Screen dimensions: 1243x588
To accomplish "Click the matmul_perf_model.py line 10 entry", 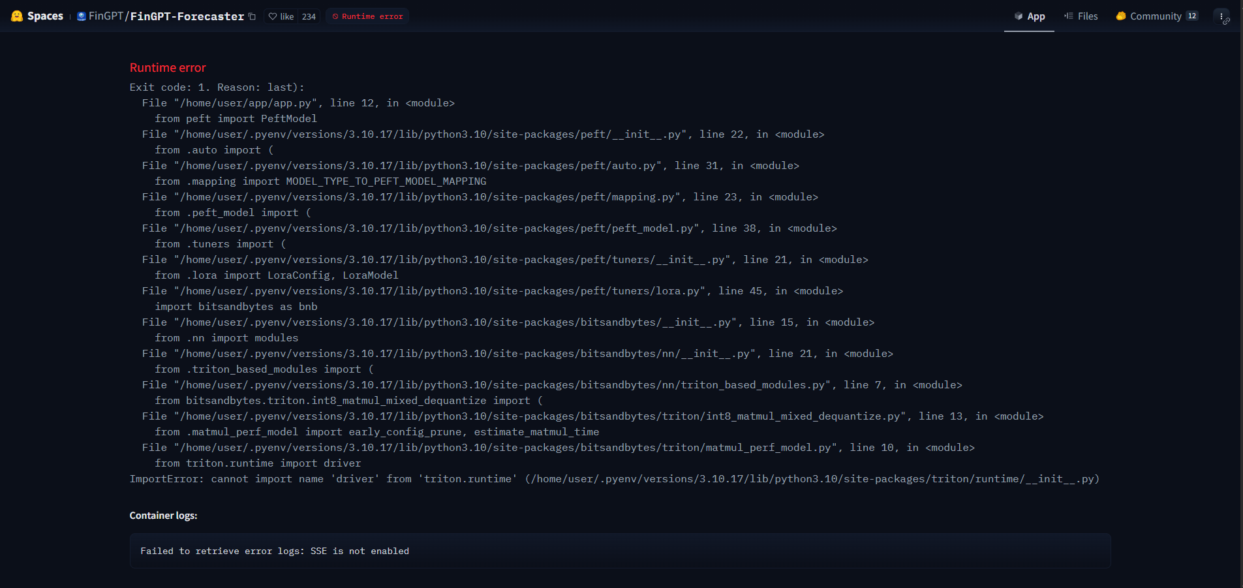I will 559,448.
